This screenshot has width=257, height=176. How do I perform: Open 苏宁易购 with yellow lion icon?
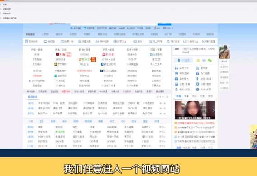click(x=61, y=64)
